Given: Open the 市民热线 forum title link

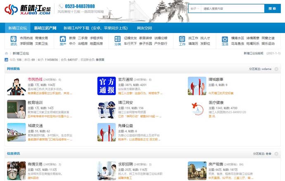Looking at the screenshot, I should click(36, 79).
